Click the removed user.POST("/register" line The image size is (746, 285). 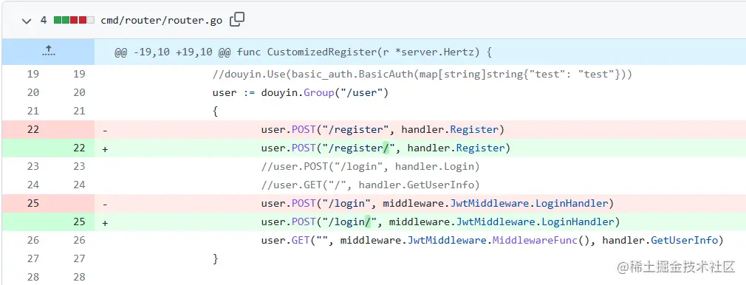(383, 130)
